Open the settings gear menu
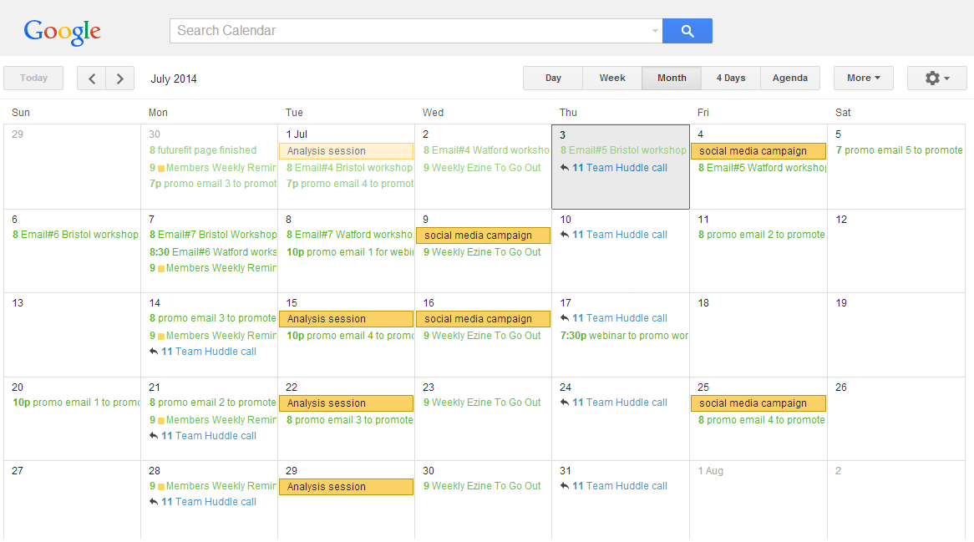Viewport: 974px width, 542px height. pyautogui.click(x=936, y=78)
